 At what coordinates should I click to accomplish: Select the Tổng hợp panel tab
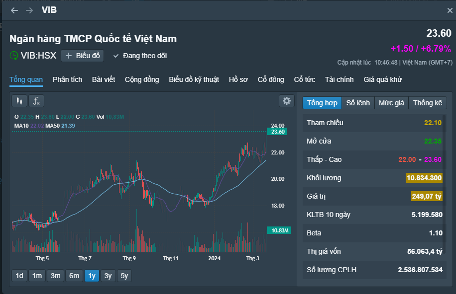pyautogui.click(x=322, y=103)
